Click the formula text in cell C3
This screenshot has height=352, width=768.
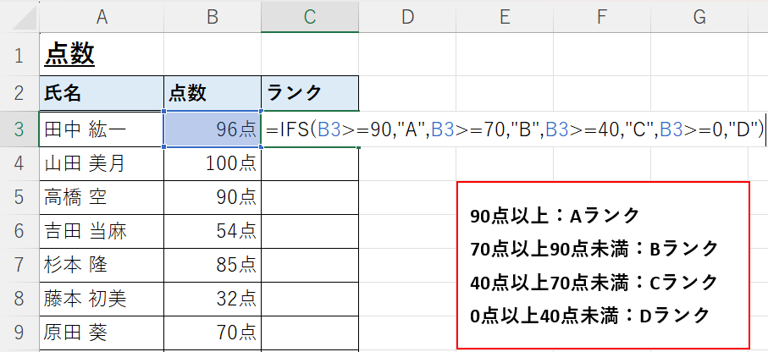[515, 129]
